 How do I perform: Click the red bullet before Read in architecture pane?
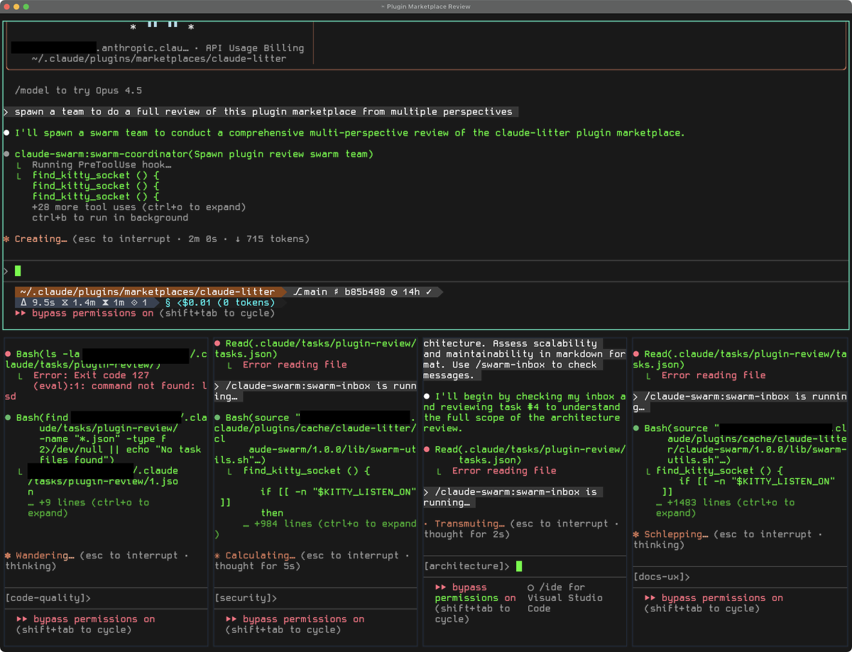[427, 450]
